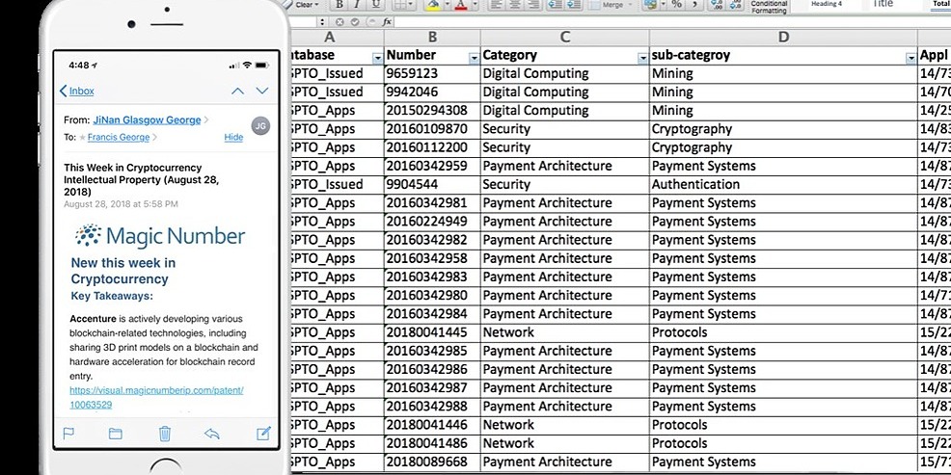The image size is (951, 475).
Task: Toggle italic formatting in the Excel toolbar
Action: click(x=357, y=4)
